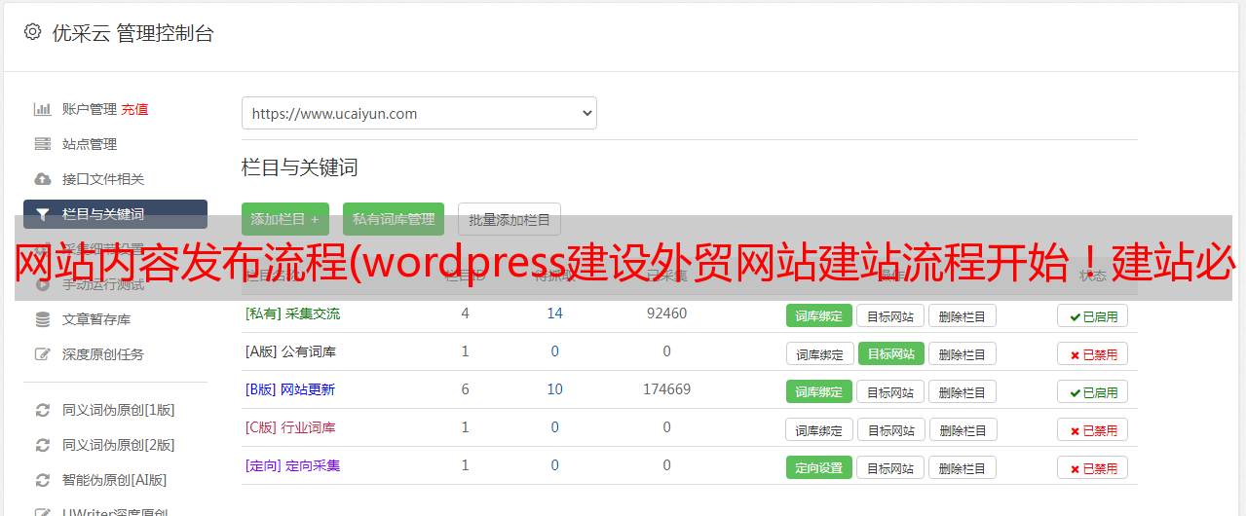Image resolution: width=1246 pixels, height=516 pixels.
Task: Click 批量添加栏目 button
Action: [x=510, y=219]
